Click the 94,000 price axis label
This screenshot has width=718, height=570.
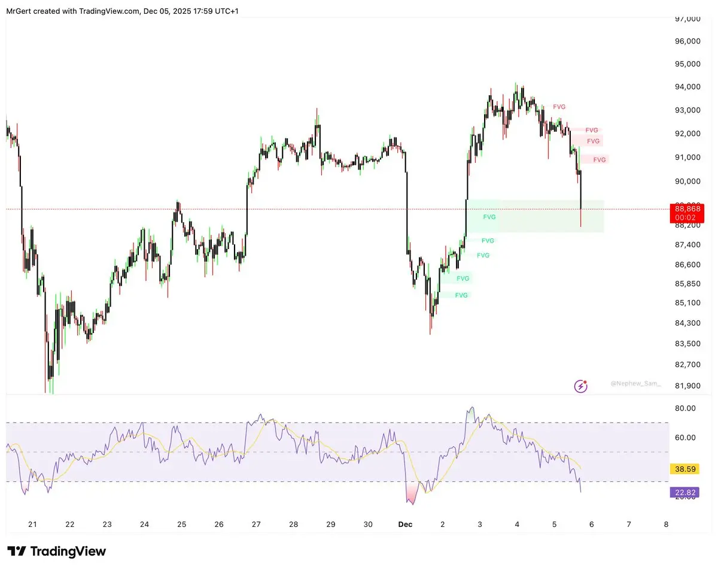(687, 87)
